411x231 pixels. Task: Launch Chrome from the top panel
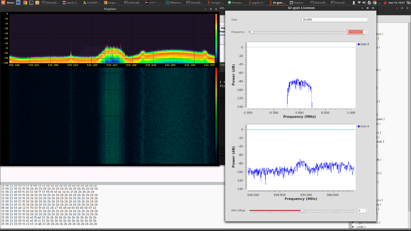25,3
